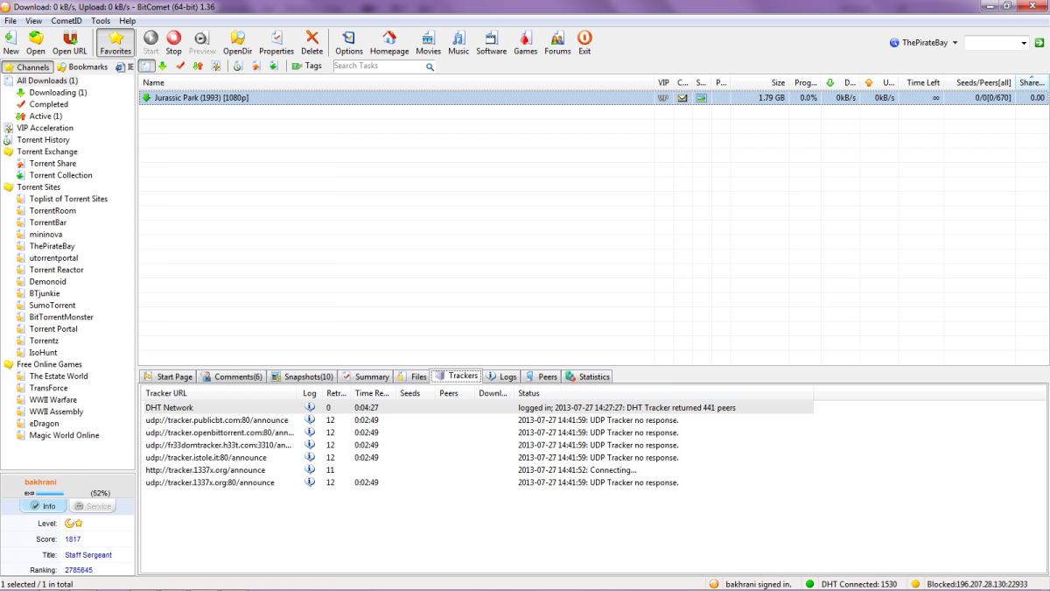Click the snapshot image icon in Jurassic Park row
This screenshot has width=1050, height=591.
tap(701, 98)
